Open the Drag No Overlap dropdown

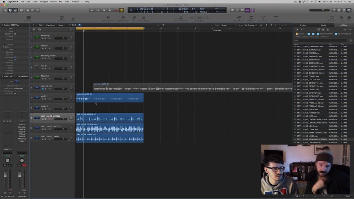pos(251,25)
